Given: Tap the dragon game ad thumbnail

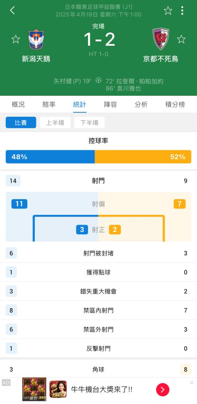Looking at the screenshot, I should point(58,389).
